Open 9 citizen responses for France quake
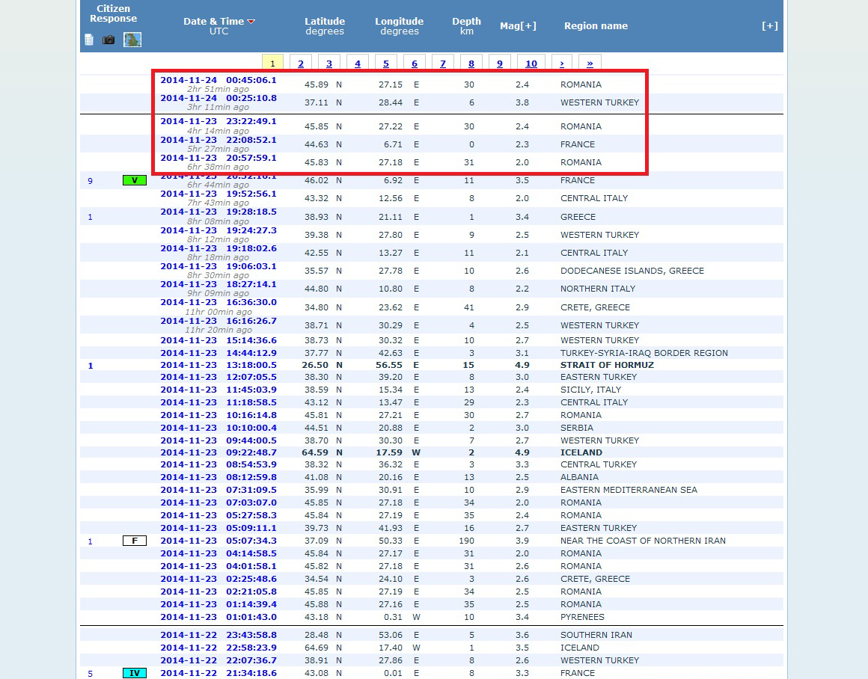This screenshot has width=868, height=679. pyautogui.click(x=91, y=181)
